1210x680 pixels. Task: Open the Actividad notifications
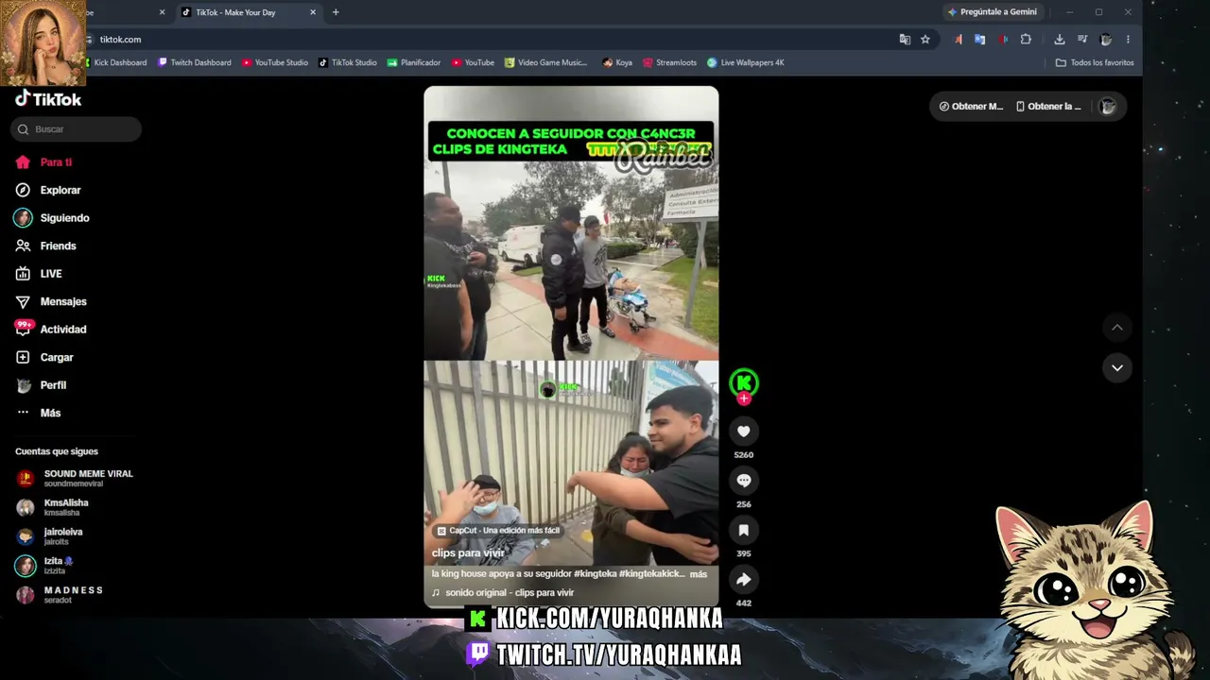coord(52,330)
